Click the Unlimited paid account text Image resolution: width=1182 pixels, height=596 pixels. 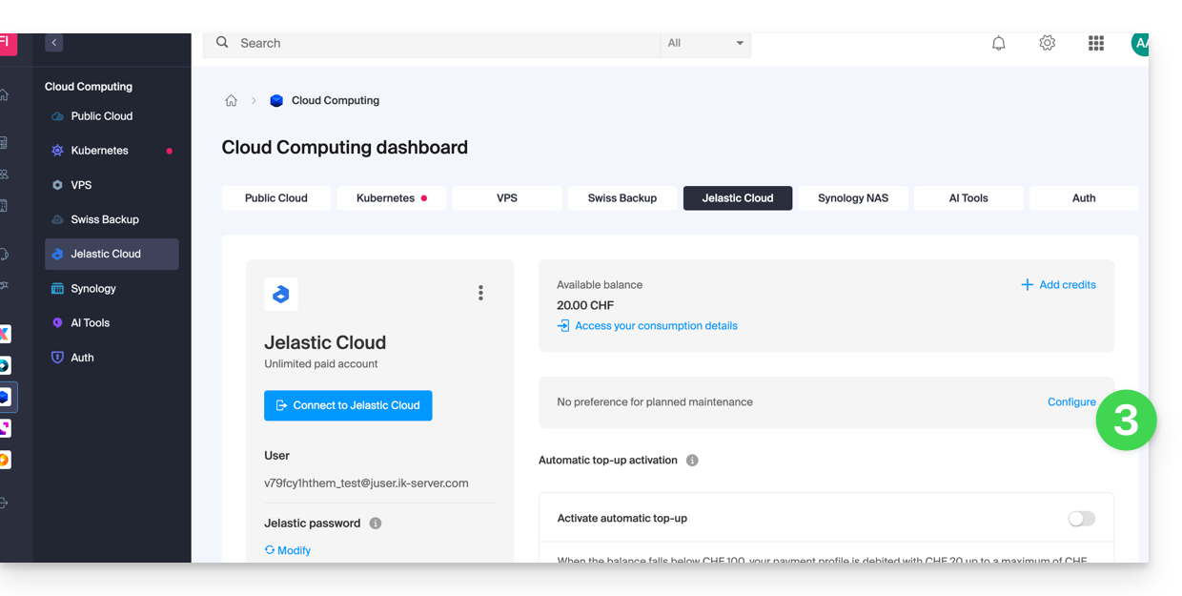pyautogui.click(x=321, y=364)
